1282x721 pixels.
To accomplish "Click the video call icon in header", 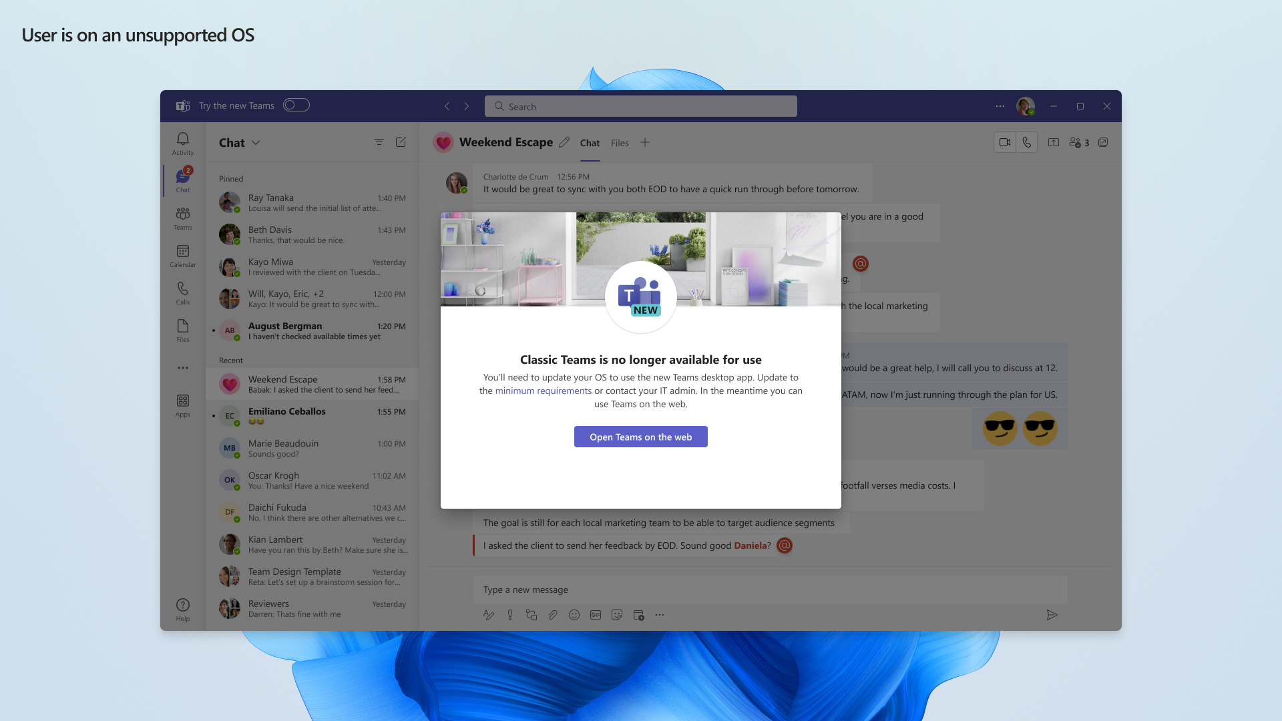I will point(1004,142).
